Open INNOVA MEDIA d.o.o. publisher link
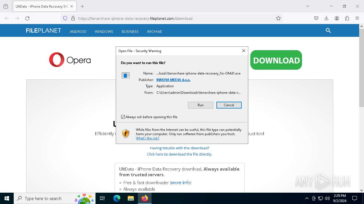The width and height of the screenshot is (364, 204). [173, 80]
